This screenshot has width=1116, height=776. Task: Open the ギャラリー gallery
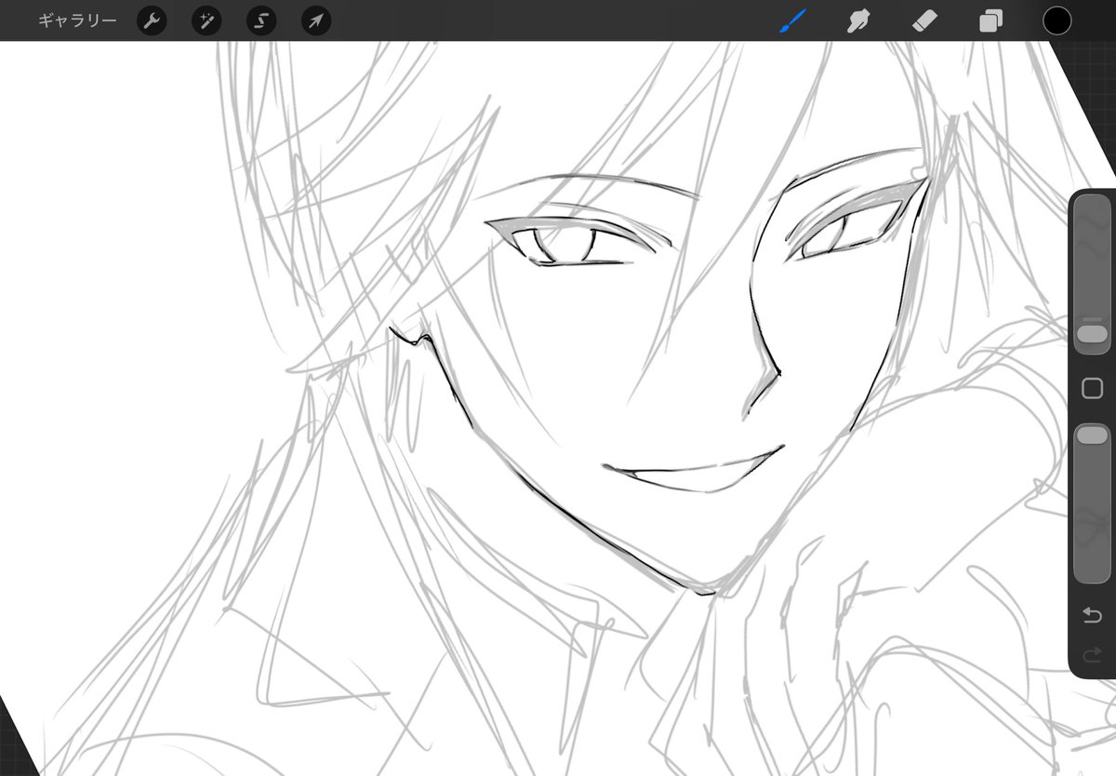point(77,20)
